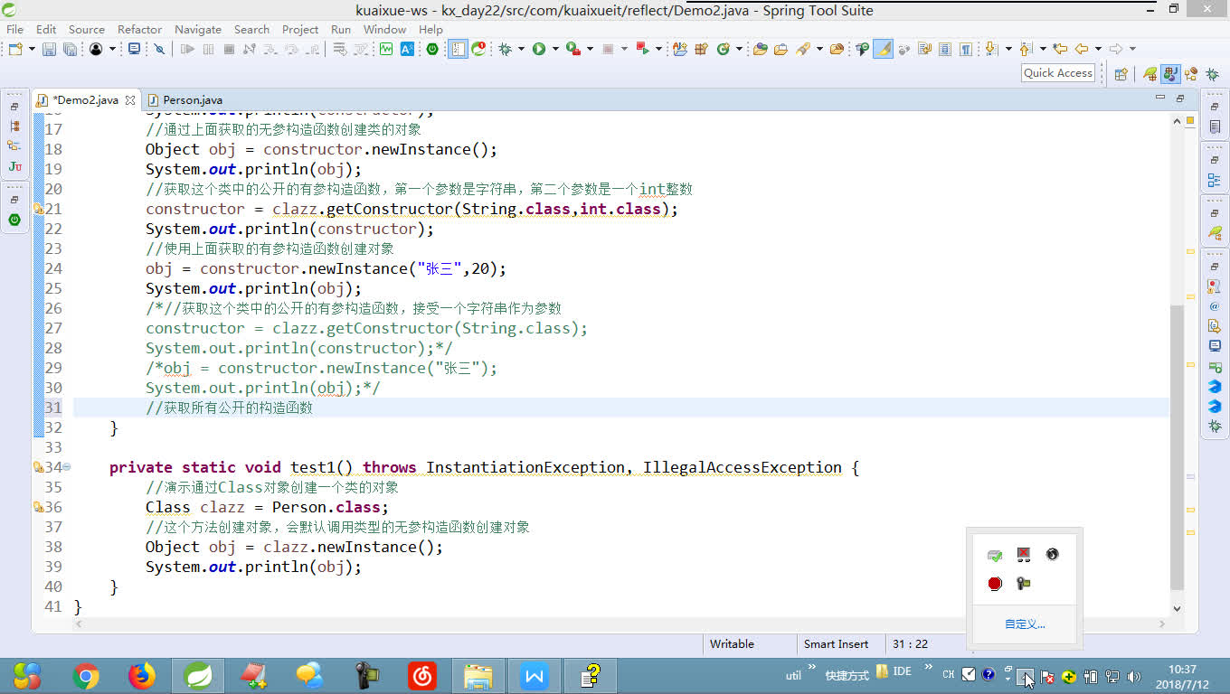The image size is (1230, 694).
Task: Open the Refactor menu
Action: click(140, 29)
